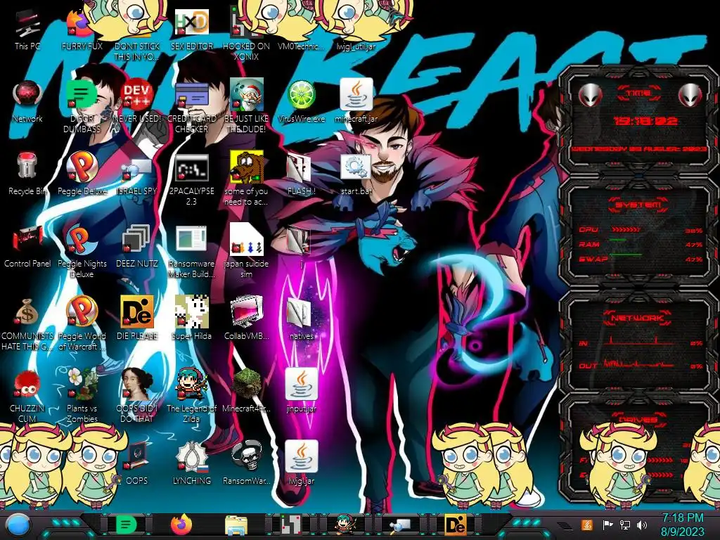The image size is (720, 540).
Task: Open the Zilda character taskbar icon
Action: [x=346, y=525]
